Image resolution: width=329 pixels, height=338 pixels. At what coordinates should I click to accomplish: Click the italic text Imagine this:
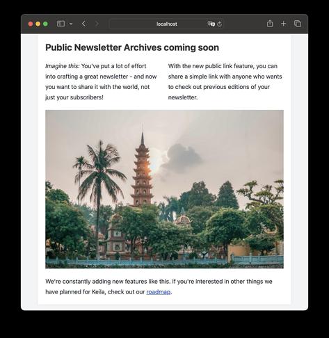click(63, 66)
